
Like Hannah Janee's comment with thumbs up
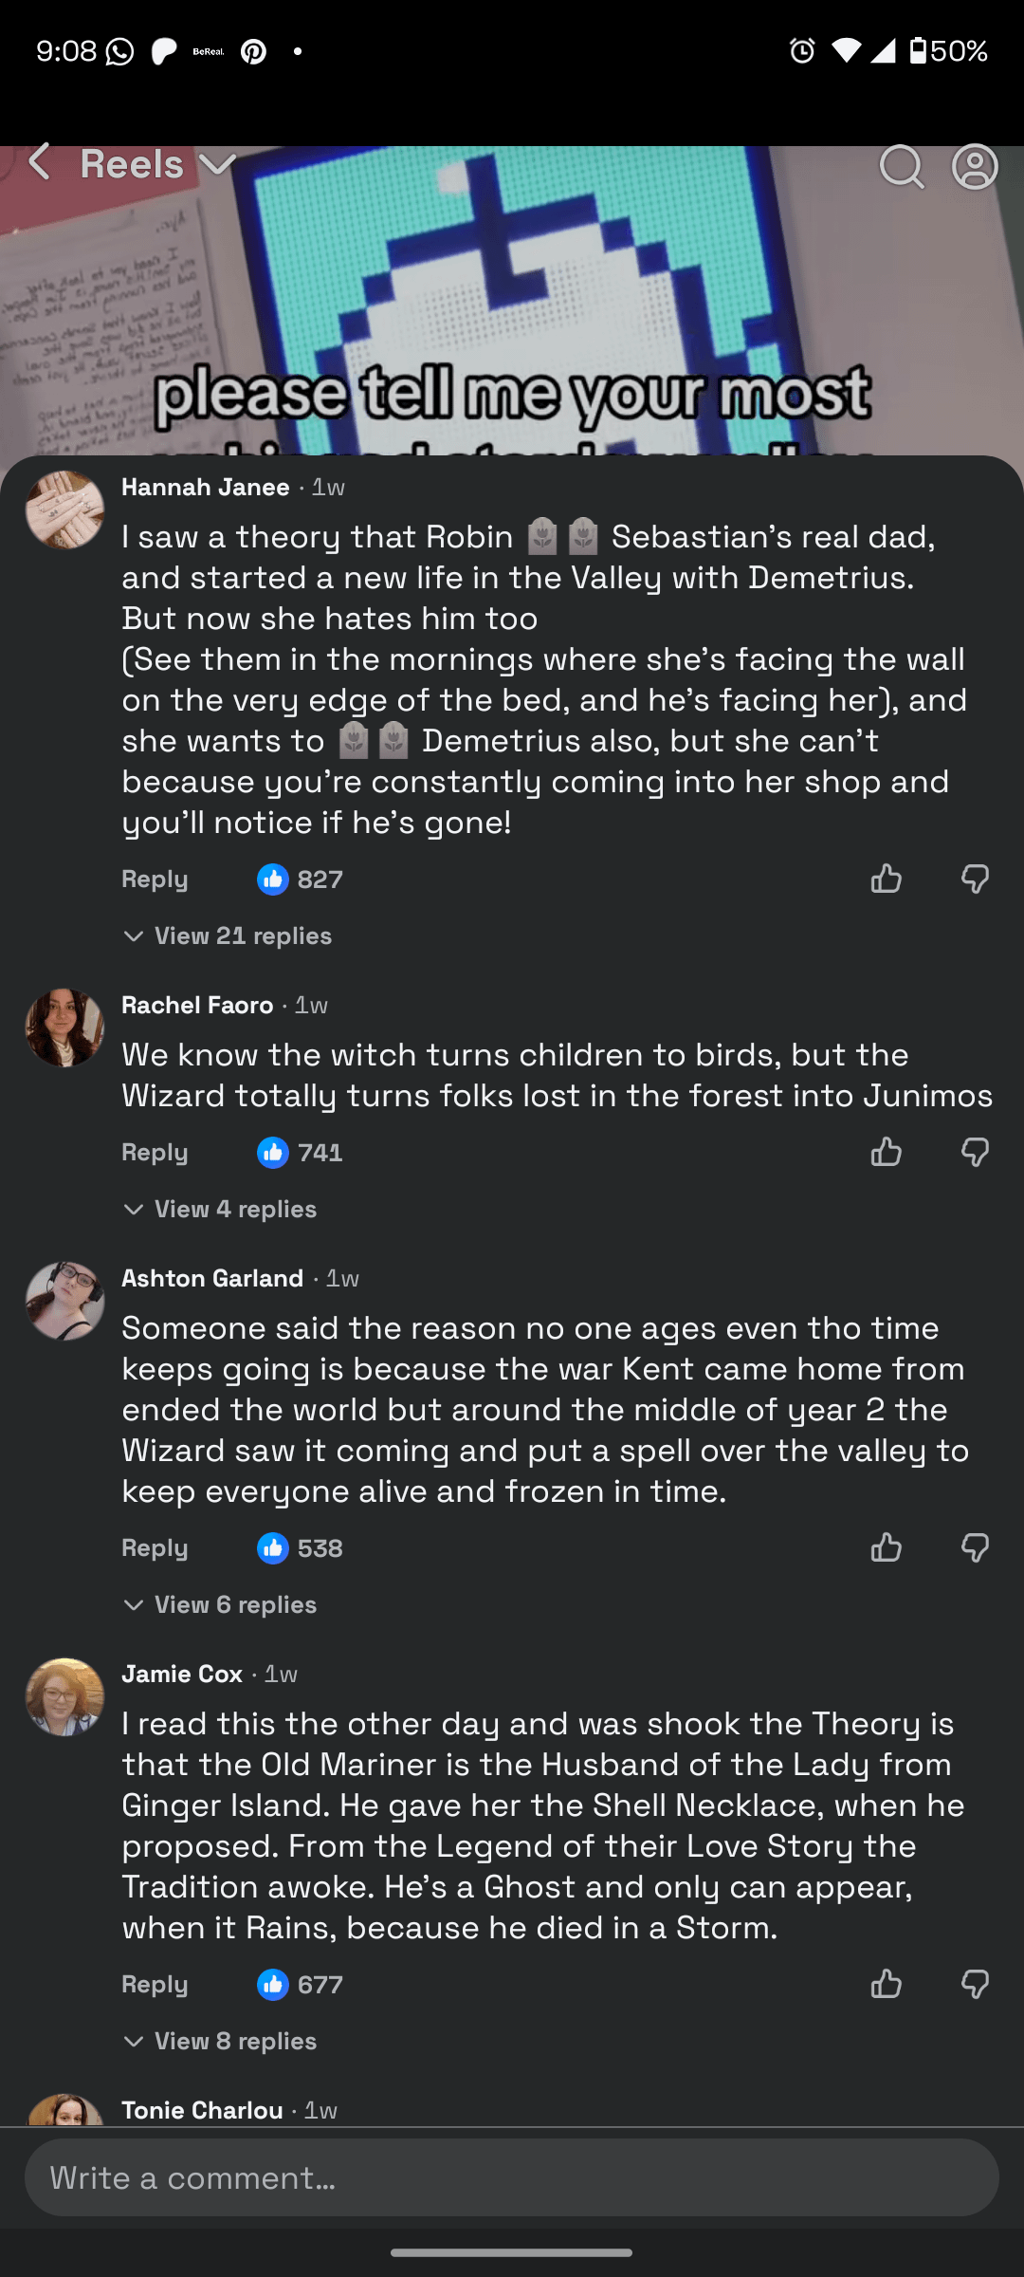[x=886, y=879]
